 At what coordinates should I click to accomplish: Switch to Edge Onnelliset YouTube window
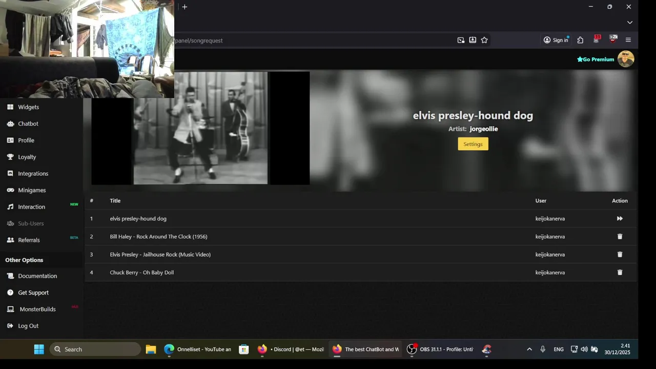pos(198,350)
